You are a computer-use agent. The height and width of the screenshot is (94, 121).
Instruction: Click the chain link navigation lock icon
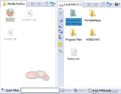pos(61,51)
